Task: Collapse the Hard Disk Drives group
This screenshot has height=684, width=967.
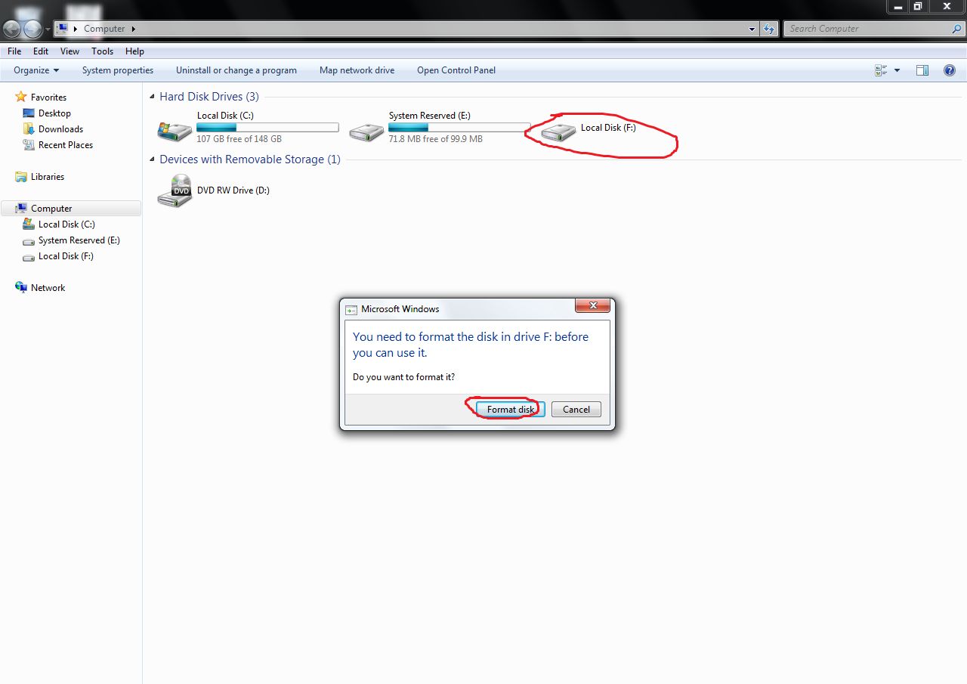Action: (152, 97)
